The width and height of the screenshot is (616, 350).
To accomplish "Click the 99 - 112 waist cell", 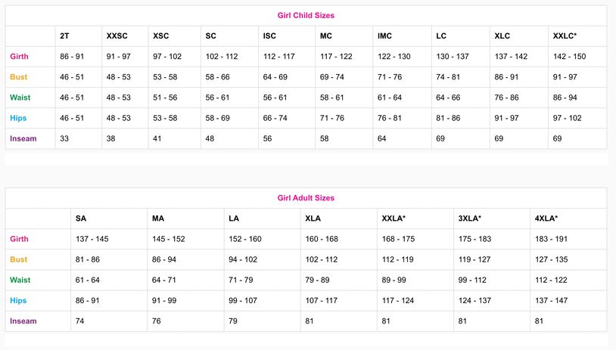I will pos(472,280).
